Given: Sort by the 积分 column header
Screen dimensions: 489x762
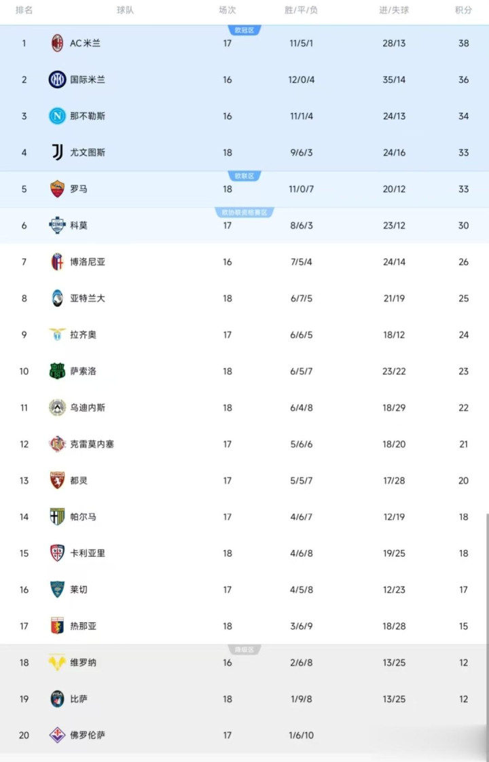Looking at the screenshot, I should 463,11.
